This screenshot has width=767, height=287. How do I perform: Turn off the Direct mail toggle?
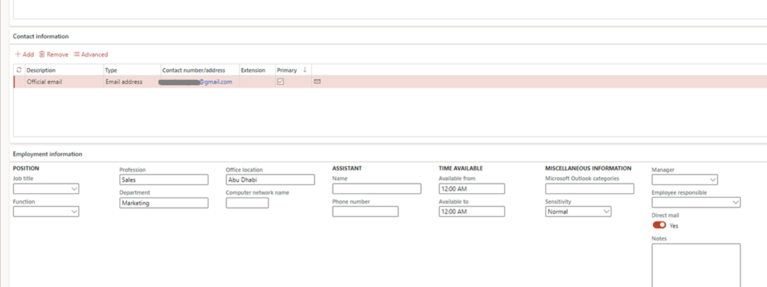point(659,225)
